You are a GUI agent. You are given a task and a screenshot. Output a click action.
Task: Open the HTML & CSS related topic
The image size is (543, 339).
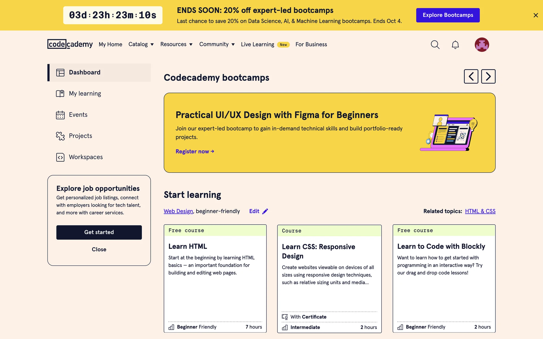click(x=480, y=211)
